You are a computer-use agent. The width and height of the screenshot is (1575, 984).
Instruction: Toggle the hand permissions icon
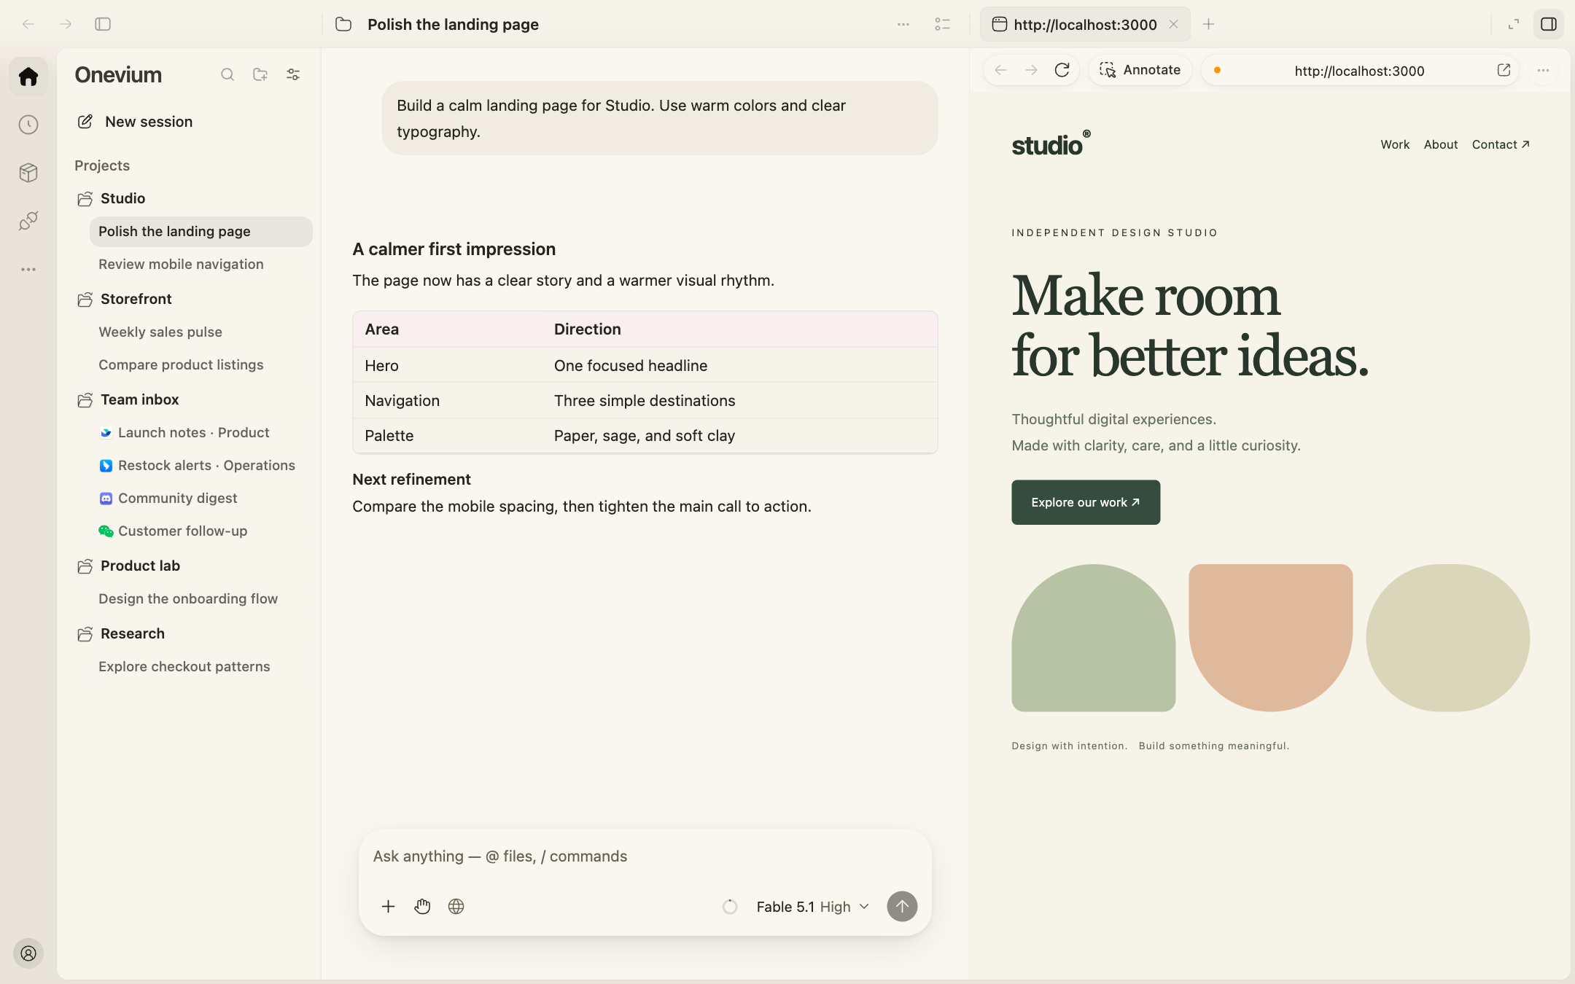tap(422, 906)
